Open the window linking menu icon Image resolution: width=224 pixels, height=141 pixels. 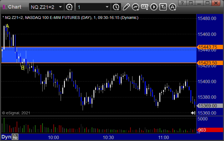coord(191,3)
